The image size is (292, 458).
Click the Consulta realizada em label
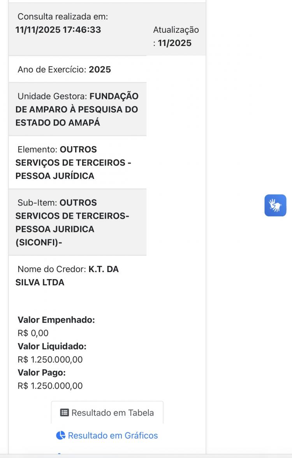63,16
